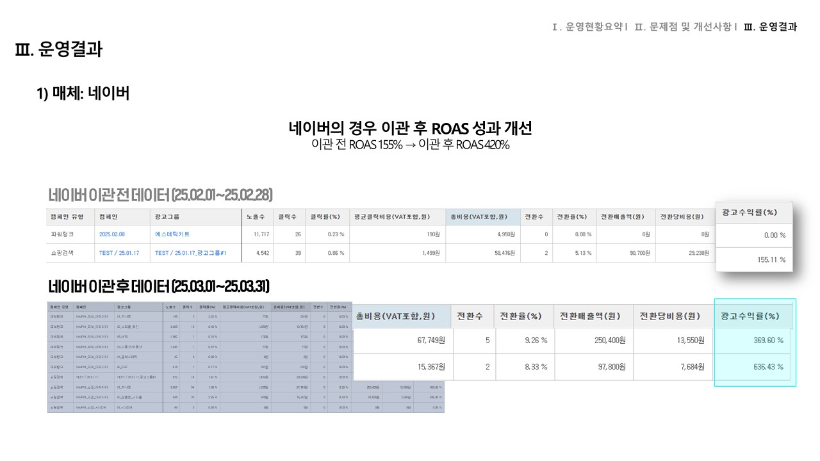Screen dimensions: 820x461
Task: Open the Ⅱ. 문제점 및 개선사항 section label
Action: pyautogui.click(x=682, y=27)
